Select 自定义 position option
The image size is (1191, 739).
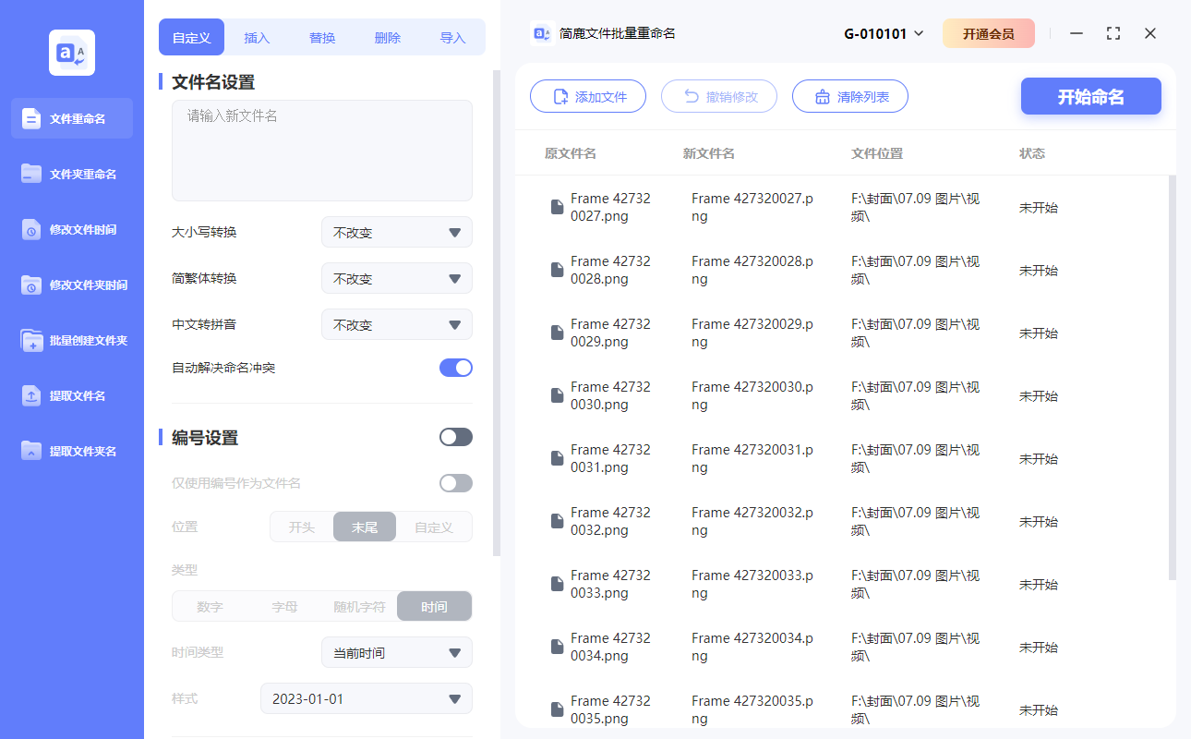[434, 527]
